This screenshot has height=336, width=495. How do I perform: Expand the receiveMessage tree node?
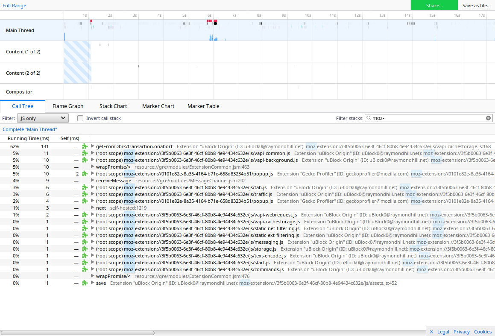93,181
